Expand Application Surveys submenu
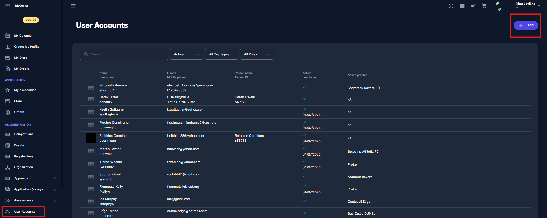547x218 pixels. [55, 189]
